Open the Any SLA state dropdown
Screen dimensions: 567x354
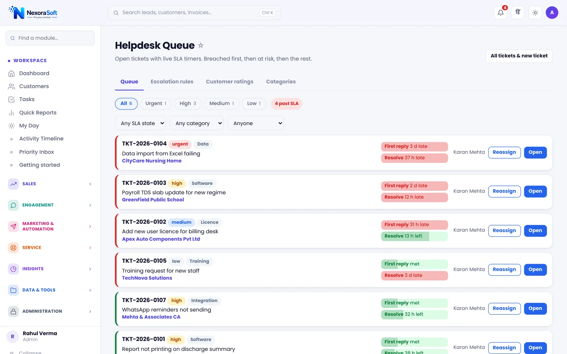tap(141, 123)
